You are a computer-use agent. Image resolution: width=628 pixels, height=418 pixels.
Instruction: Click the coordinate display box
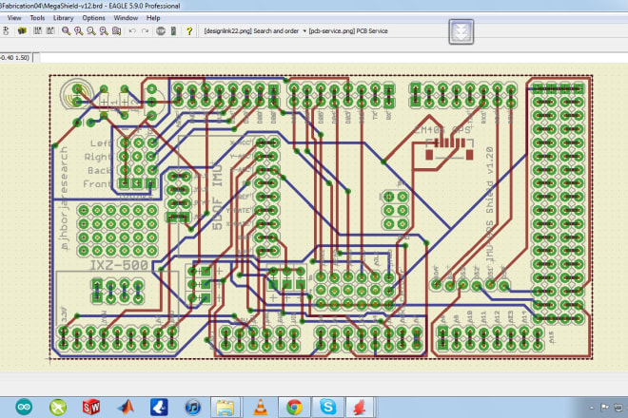(x=15, y=58)
